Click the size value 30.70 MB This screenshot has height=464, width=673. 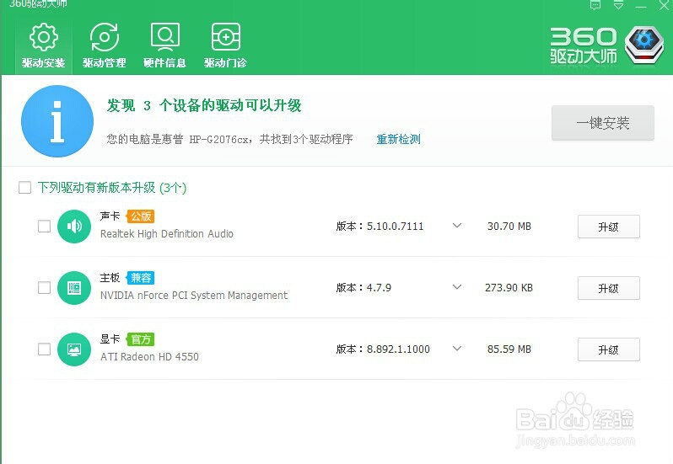point(509,227)
